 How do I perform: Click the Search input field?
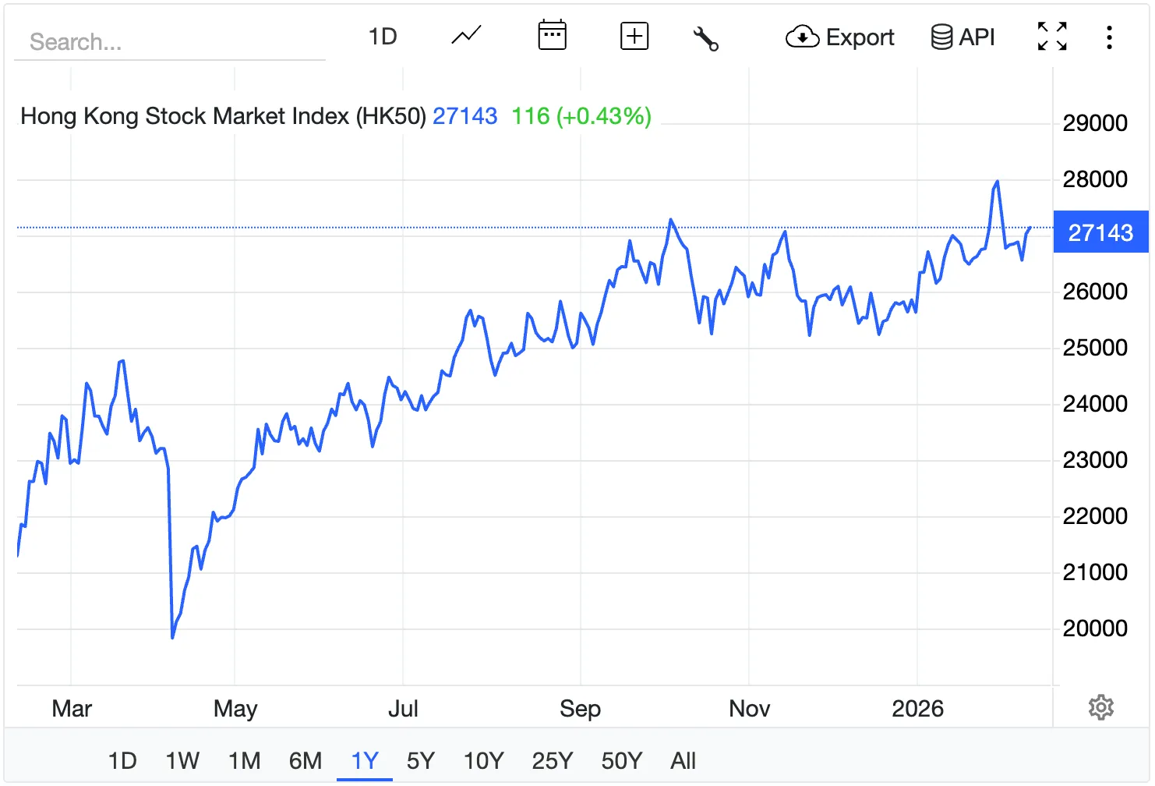click(x=170, y=41)
